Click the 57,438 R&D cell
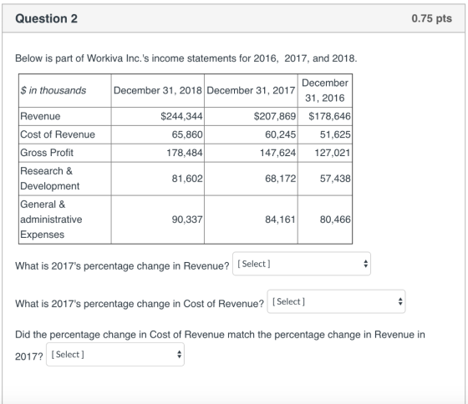Image resolution: width=468 pixels, height=404 pixels. [x=325, y=179]
